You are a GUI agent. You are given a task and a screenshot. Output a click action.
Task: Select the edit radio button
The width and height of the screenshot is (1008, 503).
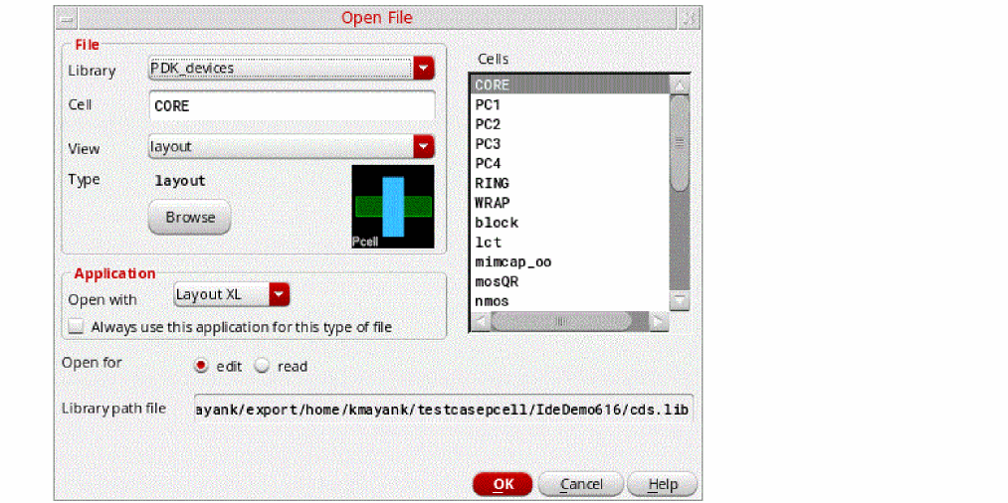pyautogui.click(x=201, y=366)
